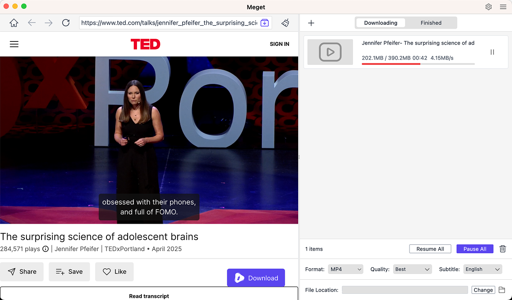
Task: Open the Share options on the TED talk
Action: pyautogui.click(x=22, y=272)
